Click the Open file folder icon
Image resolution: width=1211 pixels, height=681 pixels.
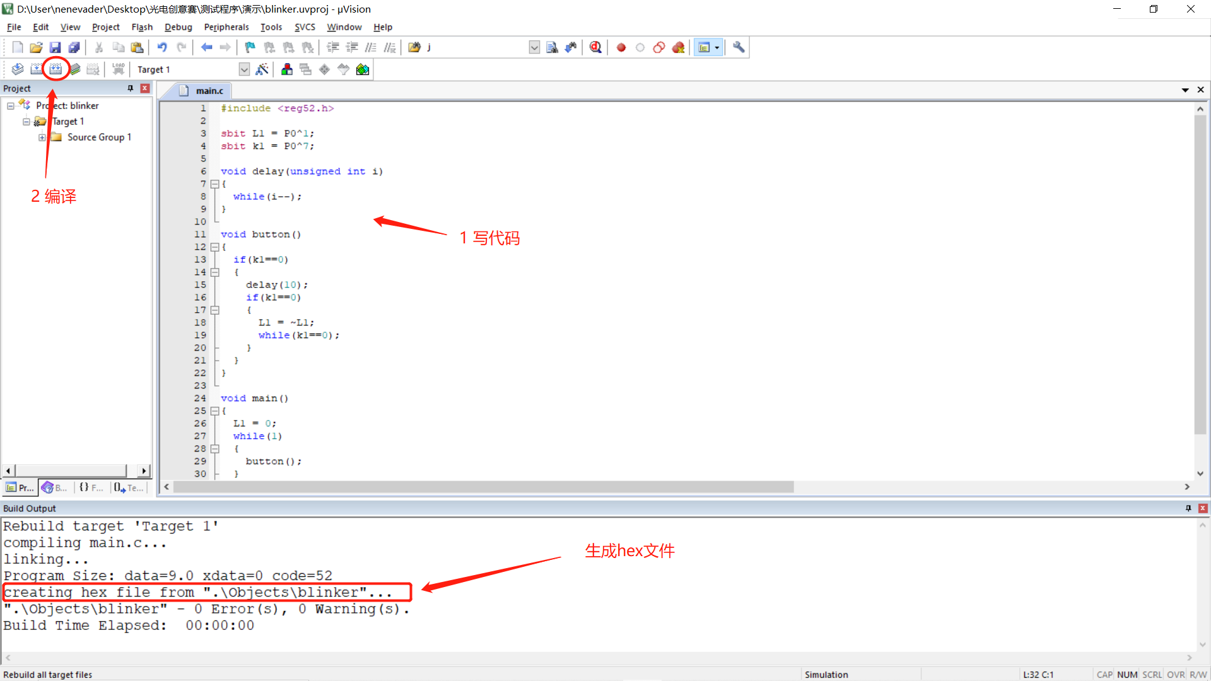pos(37,47)
